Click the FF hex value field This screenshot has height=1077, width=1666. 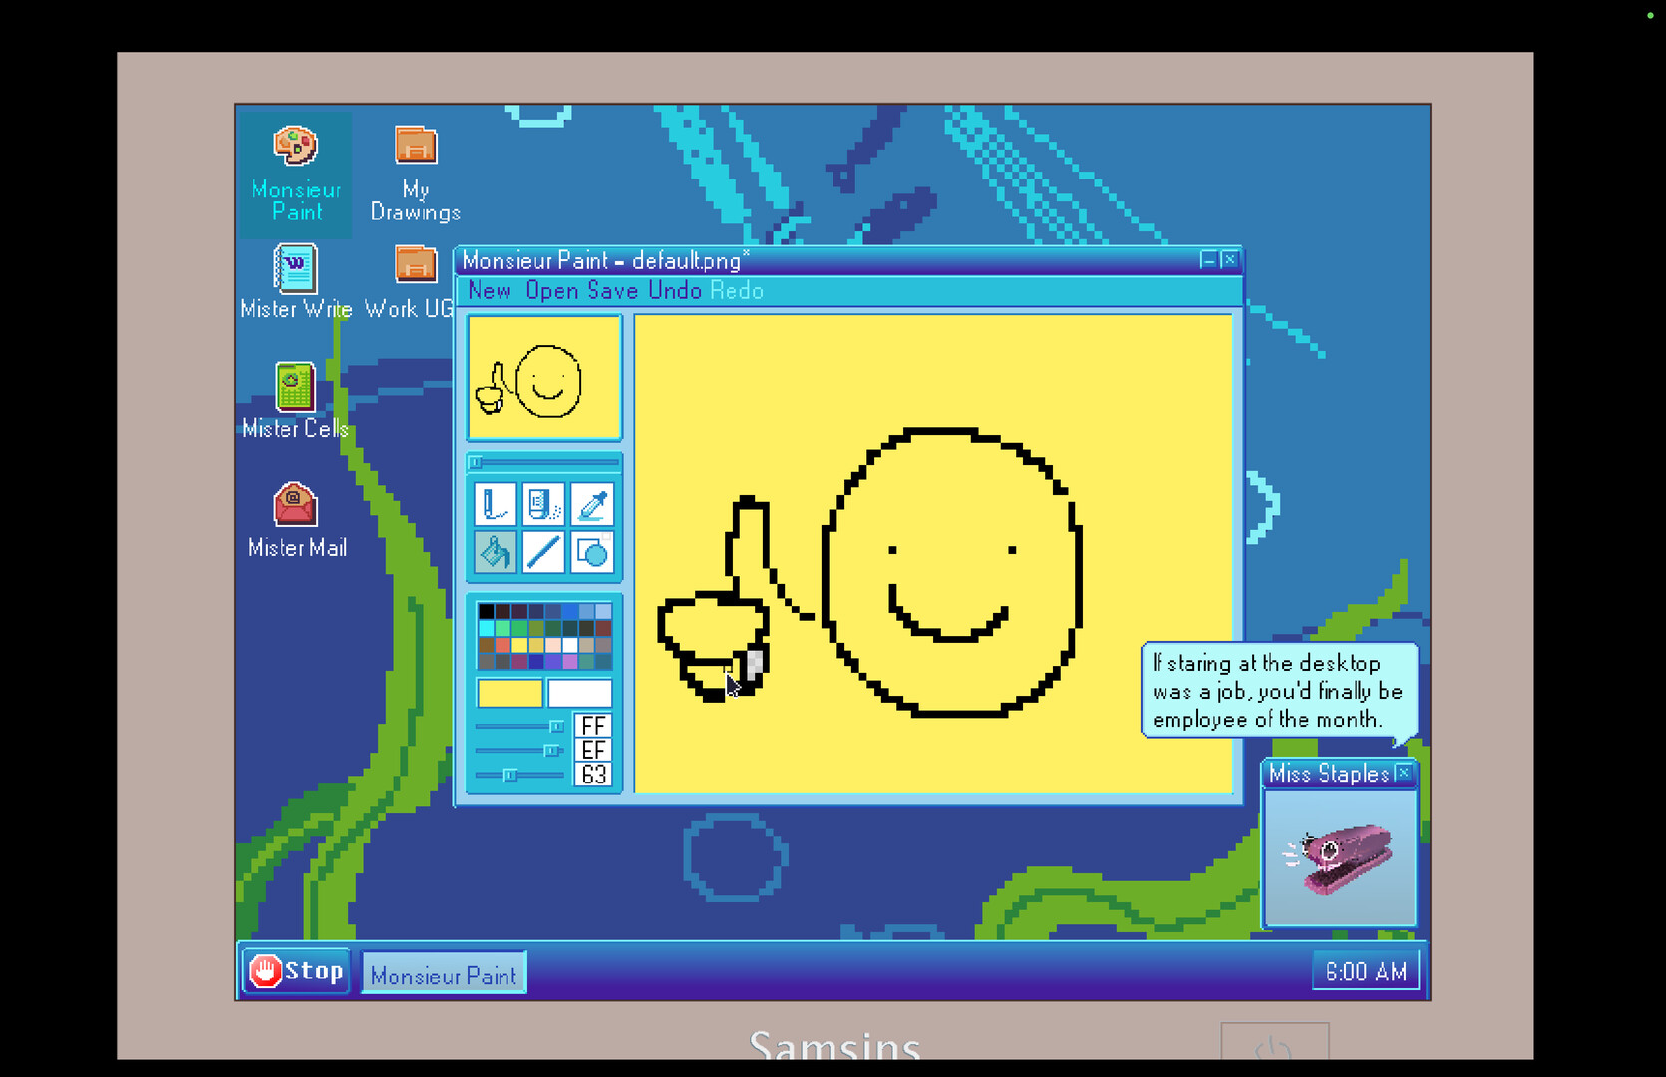click(x=593, y=726)
